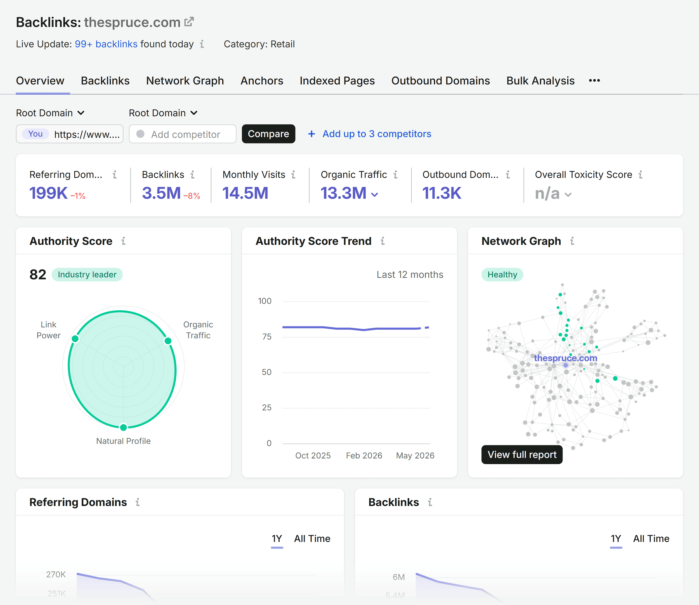Click the 3.5M backlinks value
Viewport: 699px width, 605px height.
point(161,193)
